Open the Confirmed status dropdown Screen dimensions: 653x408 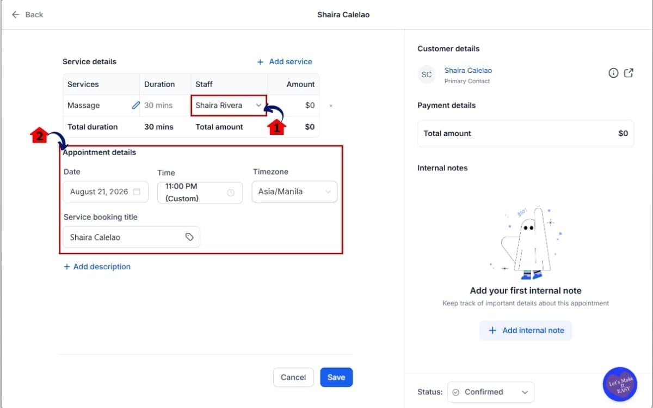click(x=491, y=392)
